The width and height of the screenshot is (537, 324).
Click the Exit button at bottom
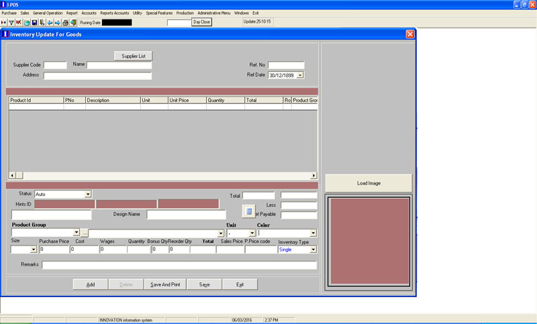tap(240, 284)
